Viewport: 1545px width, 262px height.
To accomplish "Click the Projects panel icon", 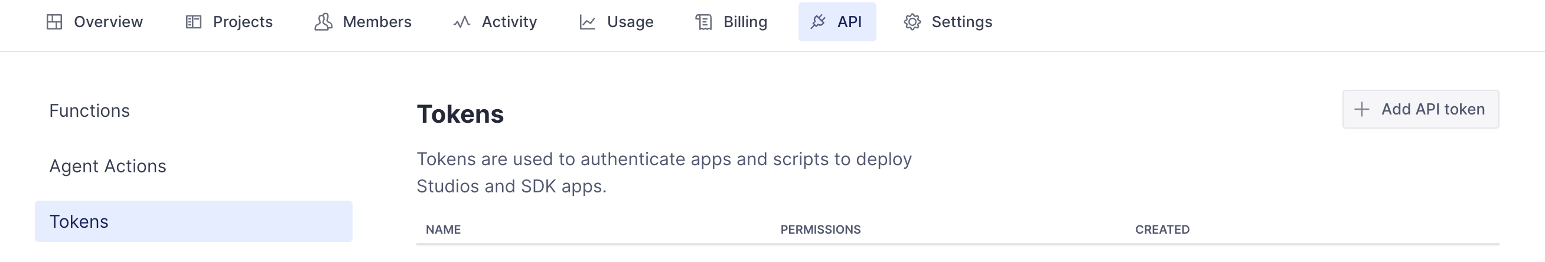I will [193, 22].
